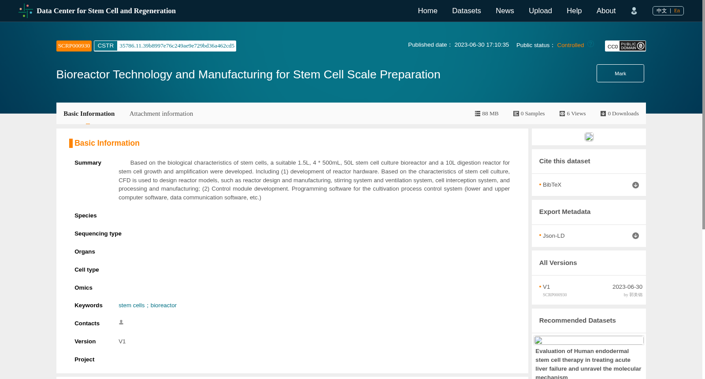Screen dimensions: 705x379
Task: Click the Export Metadata heading
Action: (564, 212)
